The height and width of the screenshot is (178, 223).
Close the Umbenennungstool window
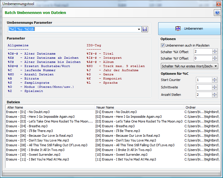[x=218, y=4]
